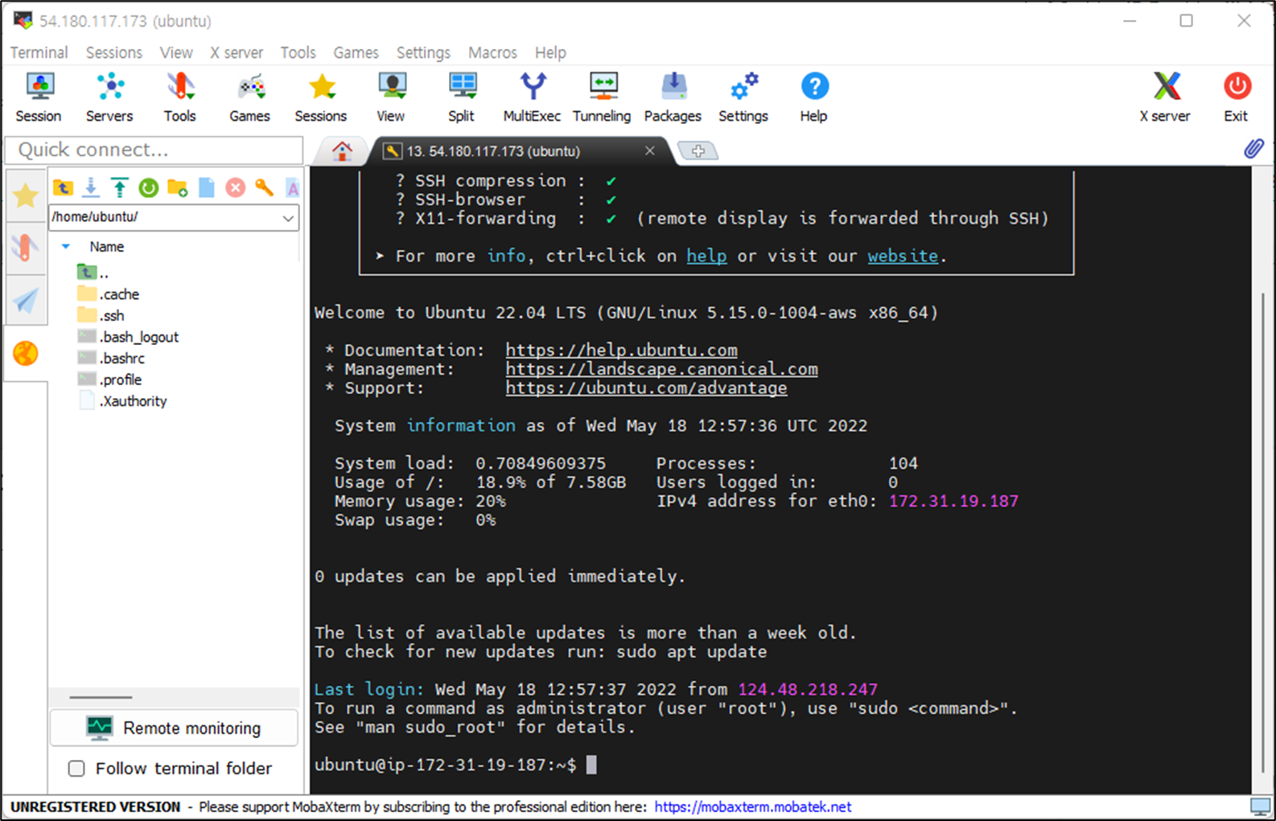
Task: Open the Servers toolbar icon
Action: (109, 97)
